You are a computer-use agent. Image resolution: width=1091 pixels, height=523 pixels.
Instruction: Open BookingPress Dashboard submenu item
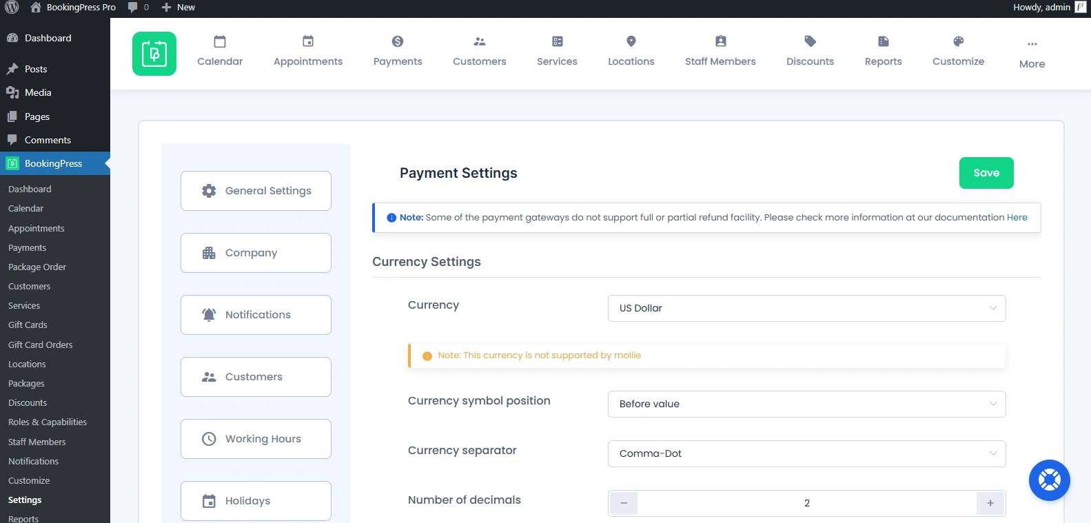pos(30,189)
